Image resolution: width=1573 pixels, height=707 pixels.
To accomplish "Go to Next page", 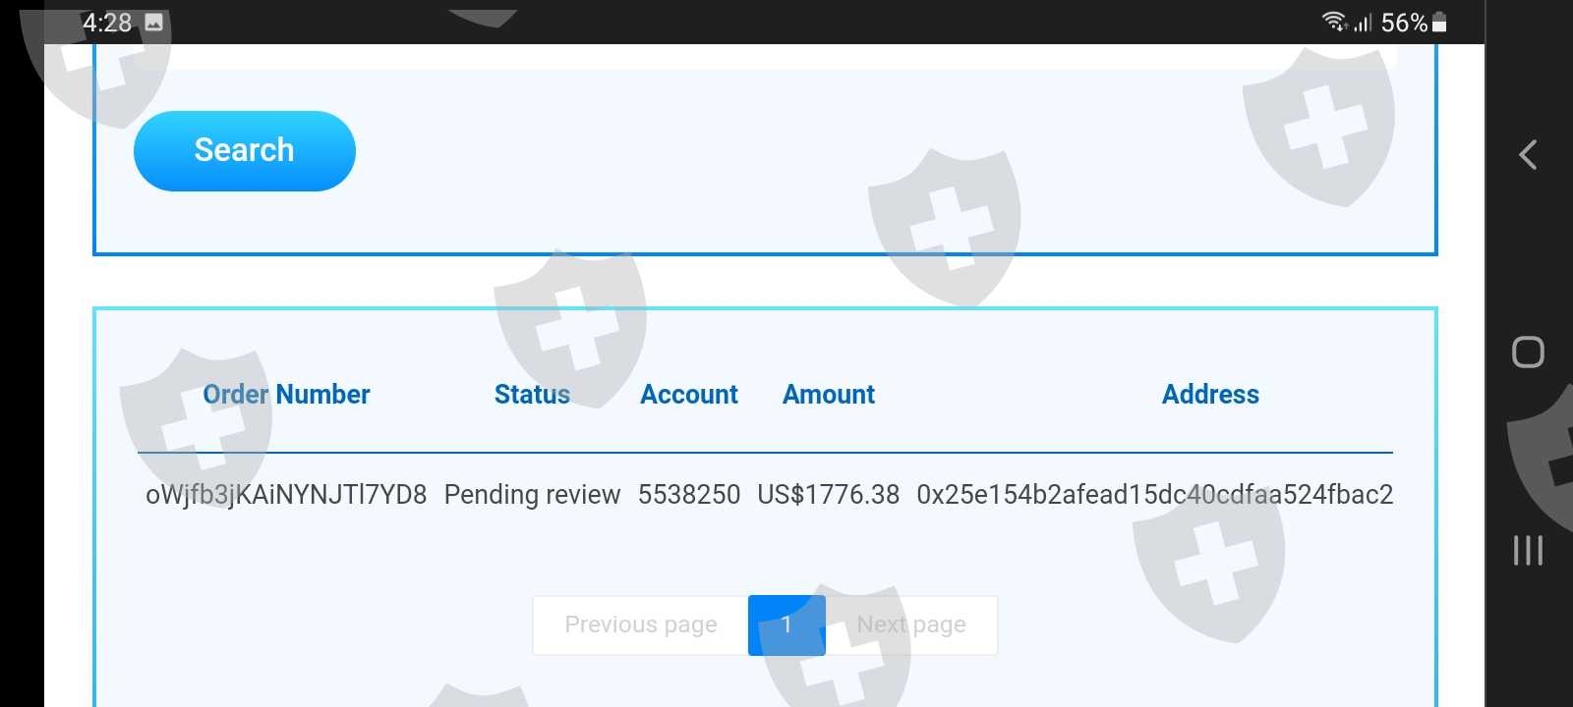I will (911, 625).
